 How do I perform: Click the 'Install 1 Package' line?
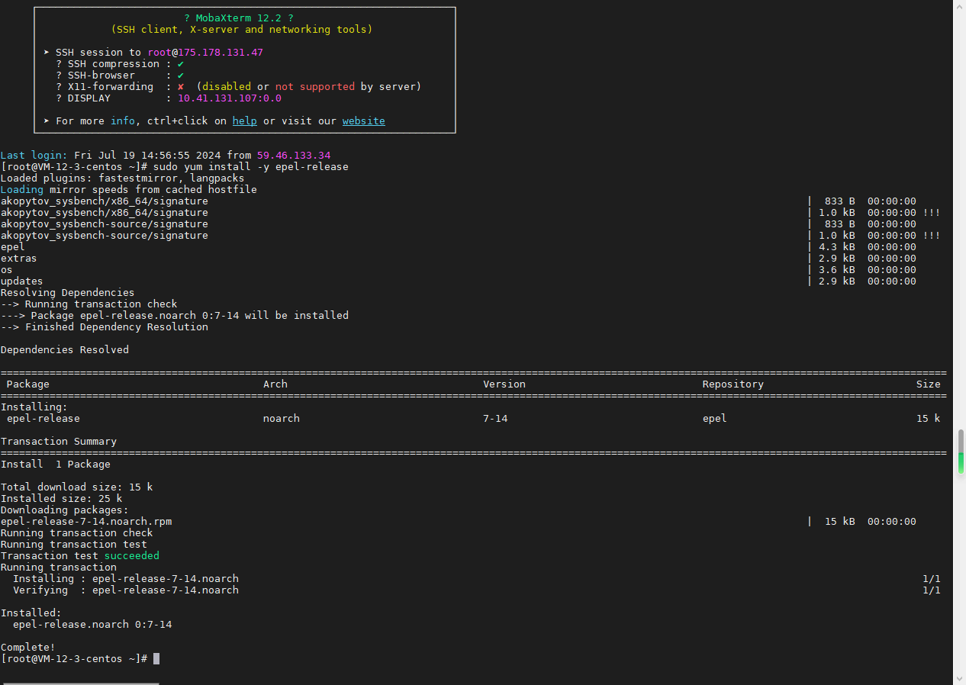[56, 465]
